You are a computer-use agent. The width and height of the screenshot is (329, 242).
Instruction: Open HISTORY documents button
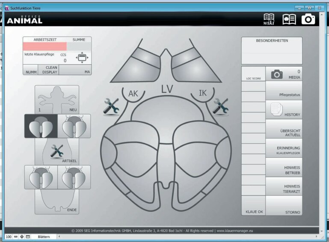[284, 110]
